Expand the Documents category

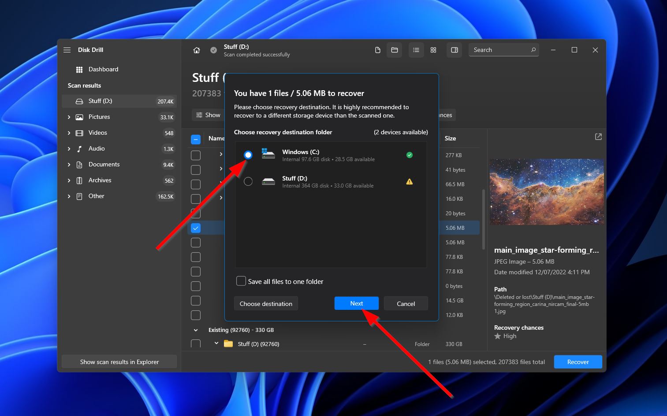(69, 165)
